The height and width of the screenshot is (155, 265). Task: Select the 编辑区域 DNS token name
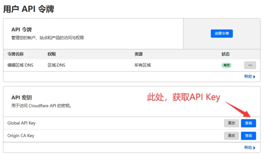20,65
